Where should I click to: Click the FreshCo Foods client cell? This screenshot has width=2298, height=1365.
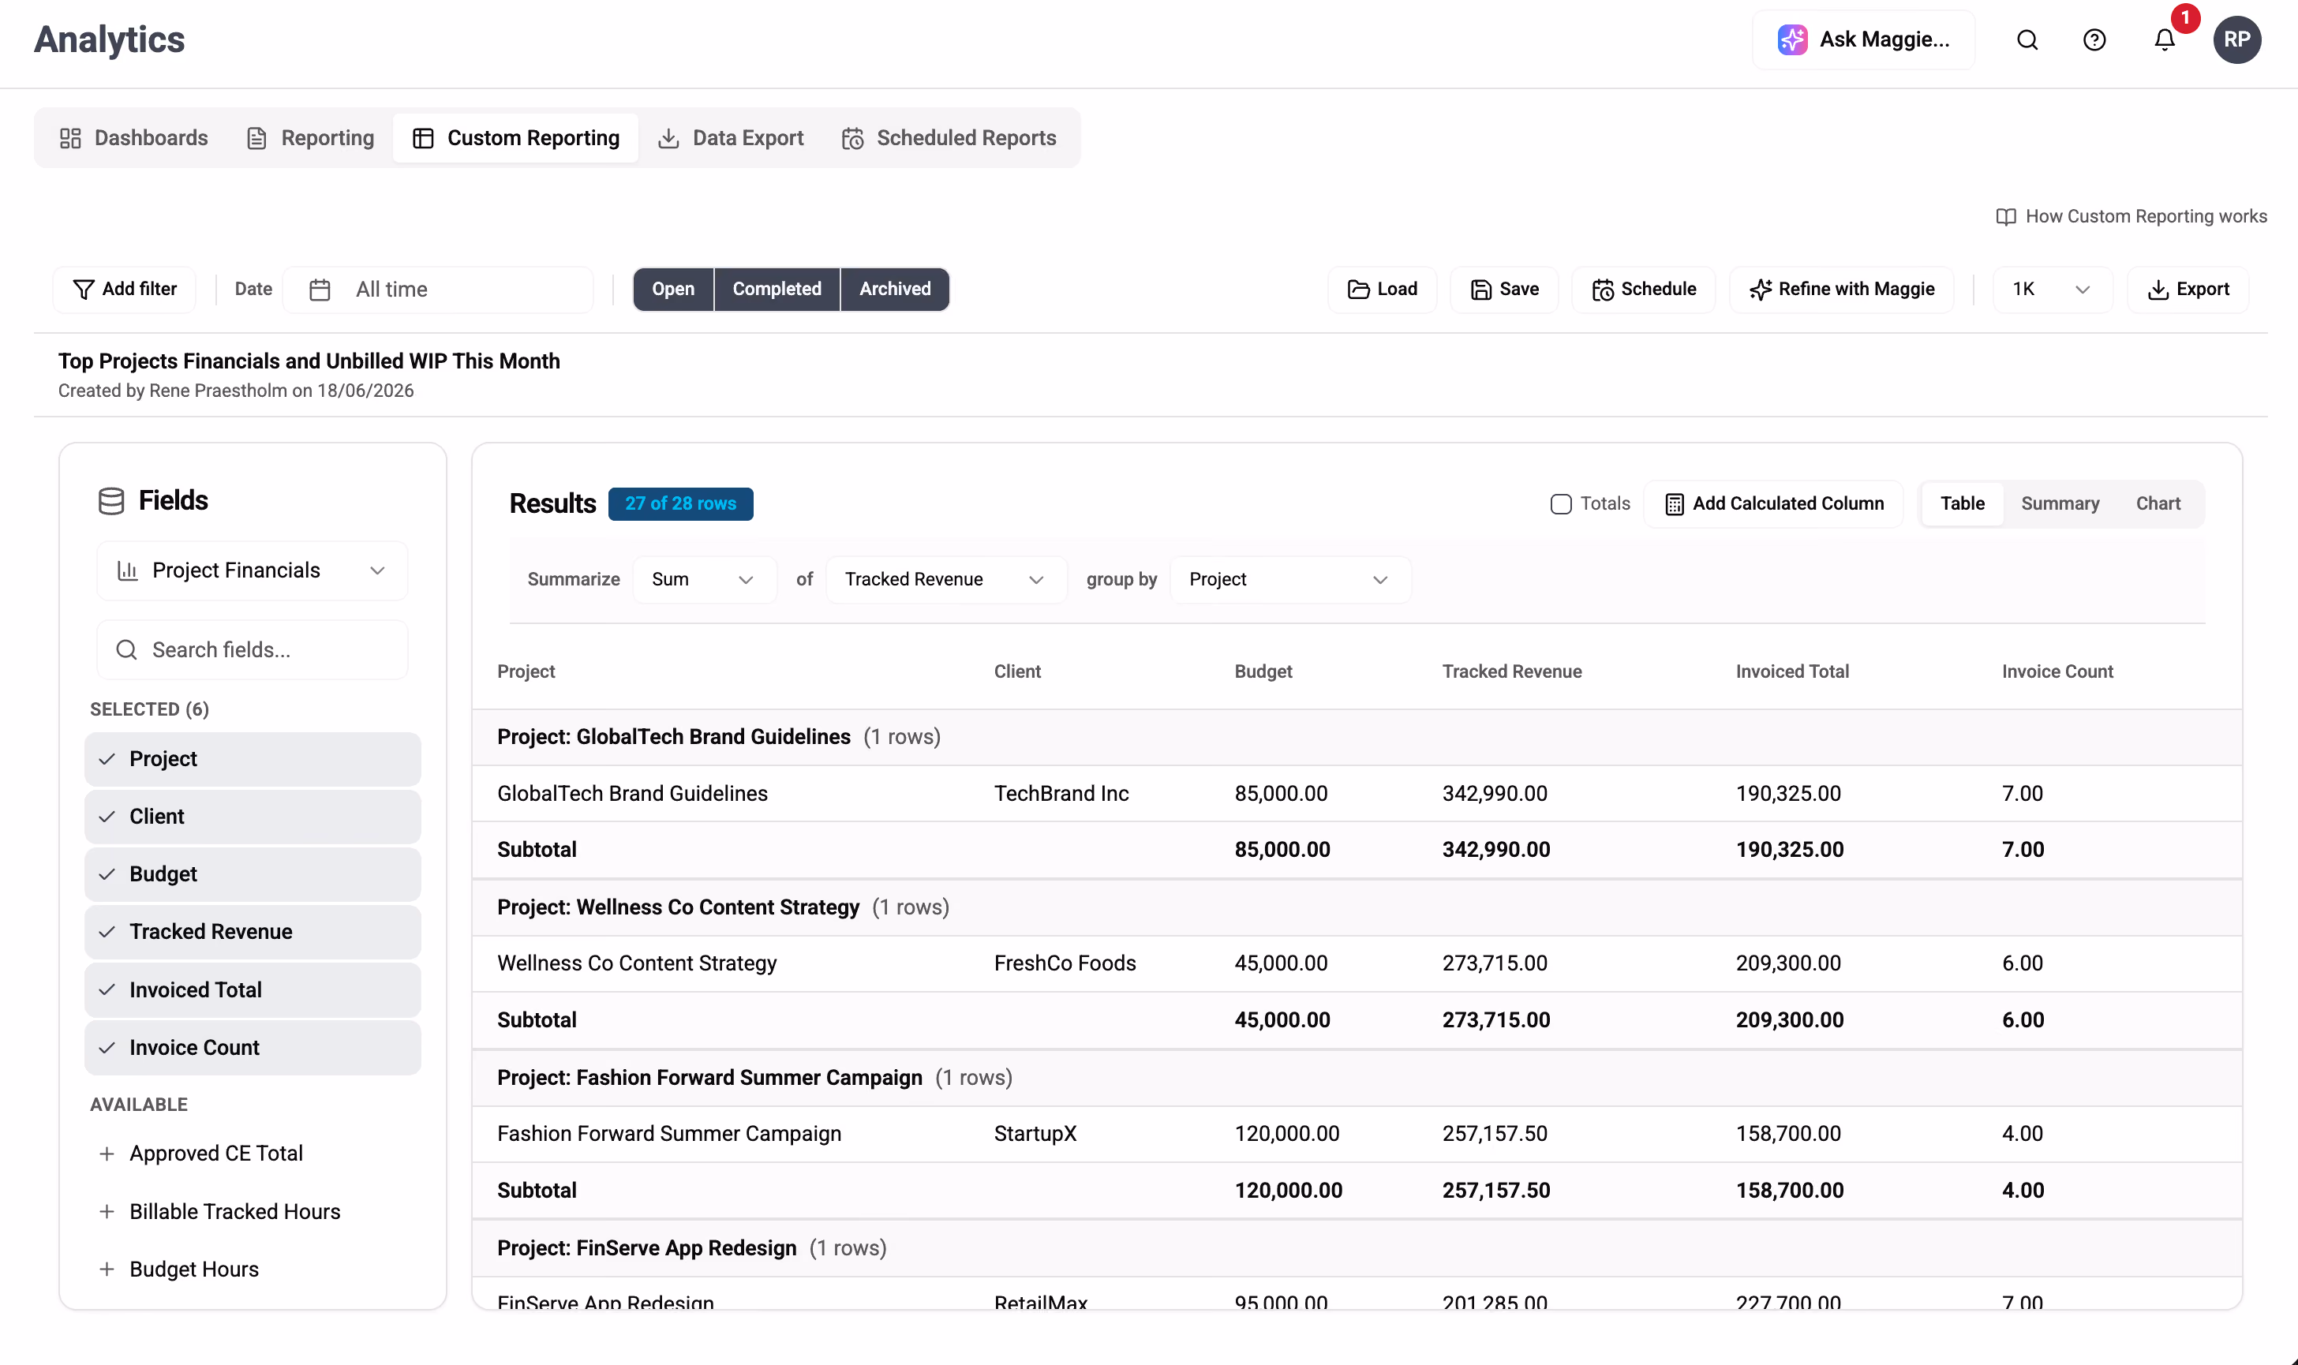click(x=1065, y=964)
